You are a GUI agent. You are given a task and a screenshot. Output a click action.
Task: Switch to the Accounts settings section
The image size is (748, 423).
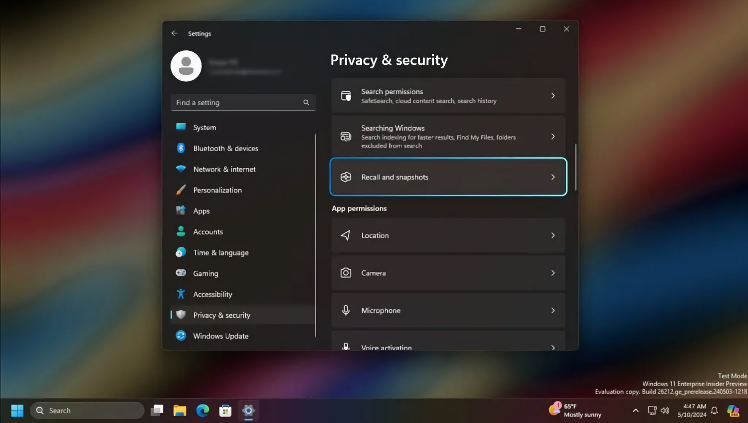[x=208, y=232]
